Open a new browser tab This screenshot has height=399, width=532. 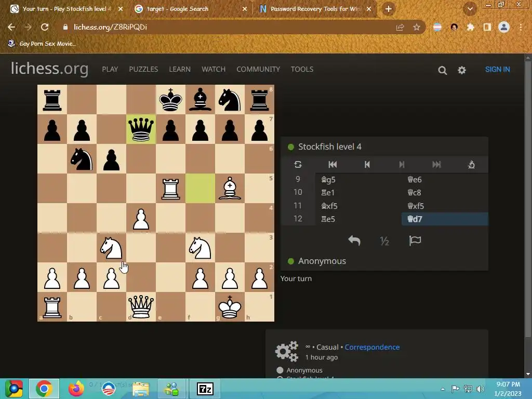click(x=389, y=9)
